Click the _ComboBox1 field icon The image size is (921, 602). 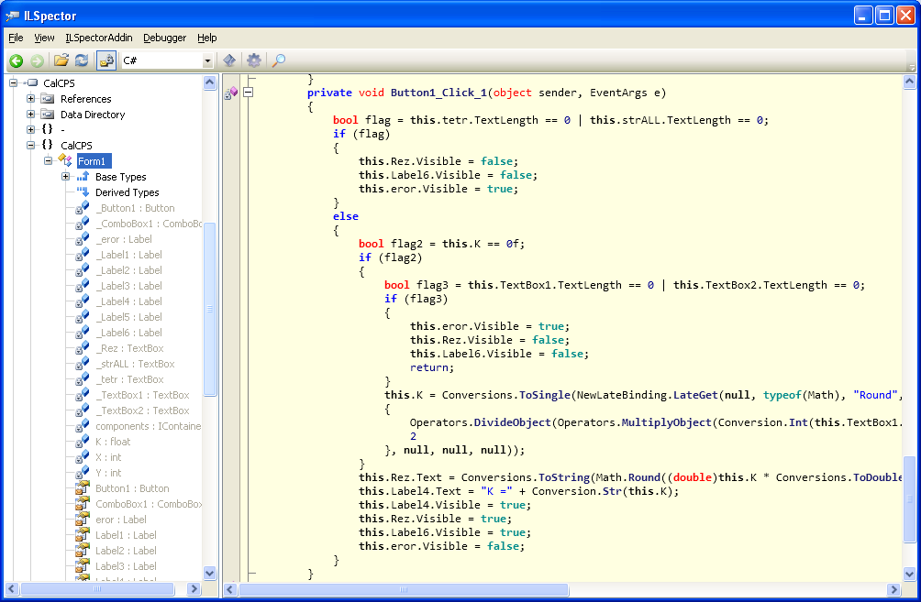(x=83, y=224)
